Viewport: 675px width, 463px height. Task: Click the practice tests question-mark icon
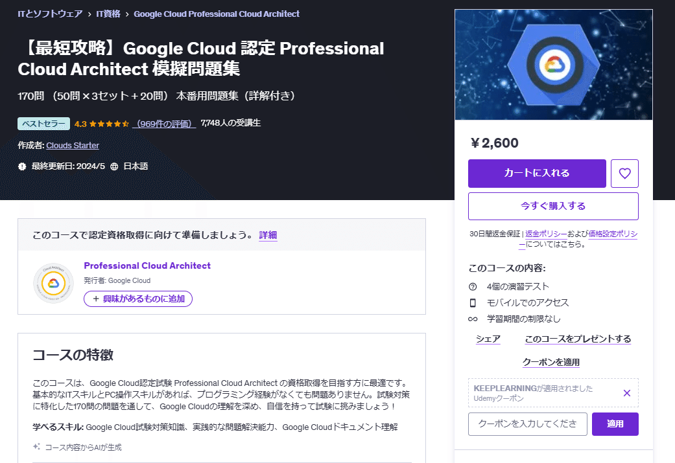click(x=473, y=287)
